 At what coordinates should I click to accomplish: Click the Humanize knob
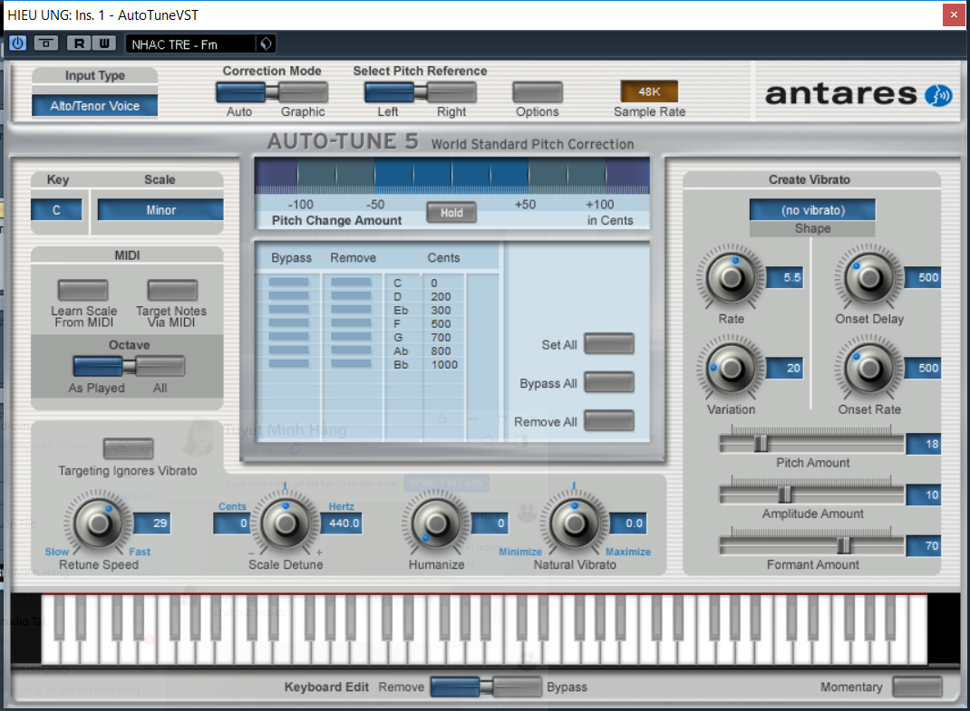click(x=436, y=523)
